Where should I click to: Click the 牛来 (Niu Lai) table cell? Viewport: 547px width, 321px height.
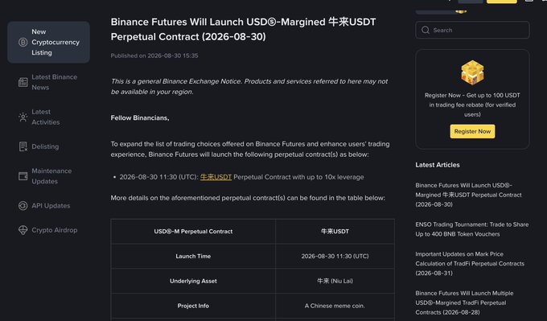click(x=335, y=281)
